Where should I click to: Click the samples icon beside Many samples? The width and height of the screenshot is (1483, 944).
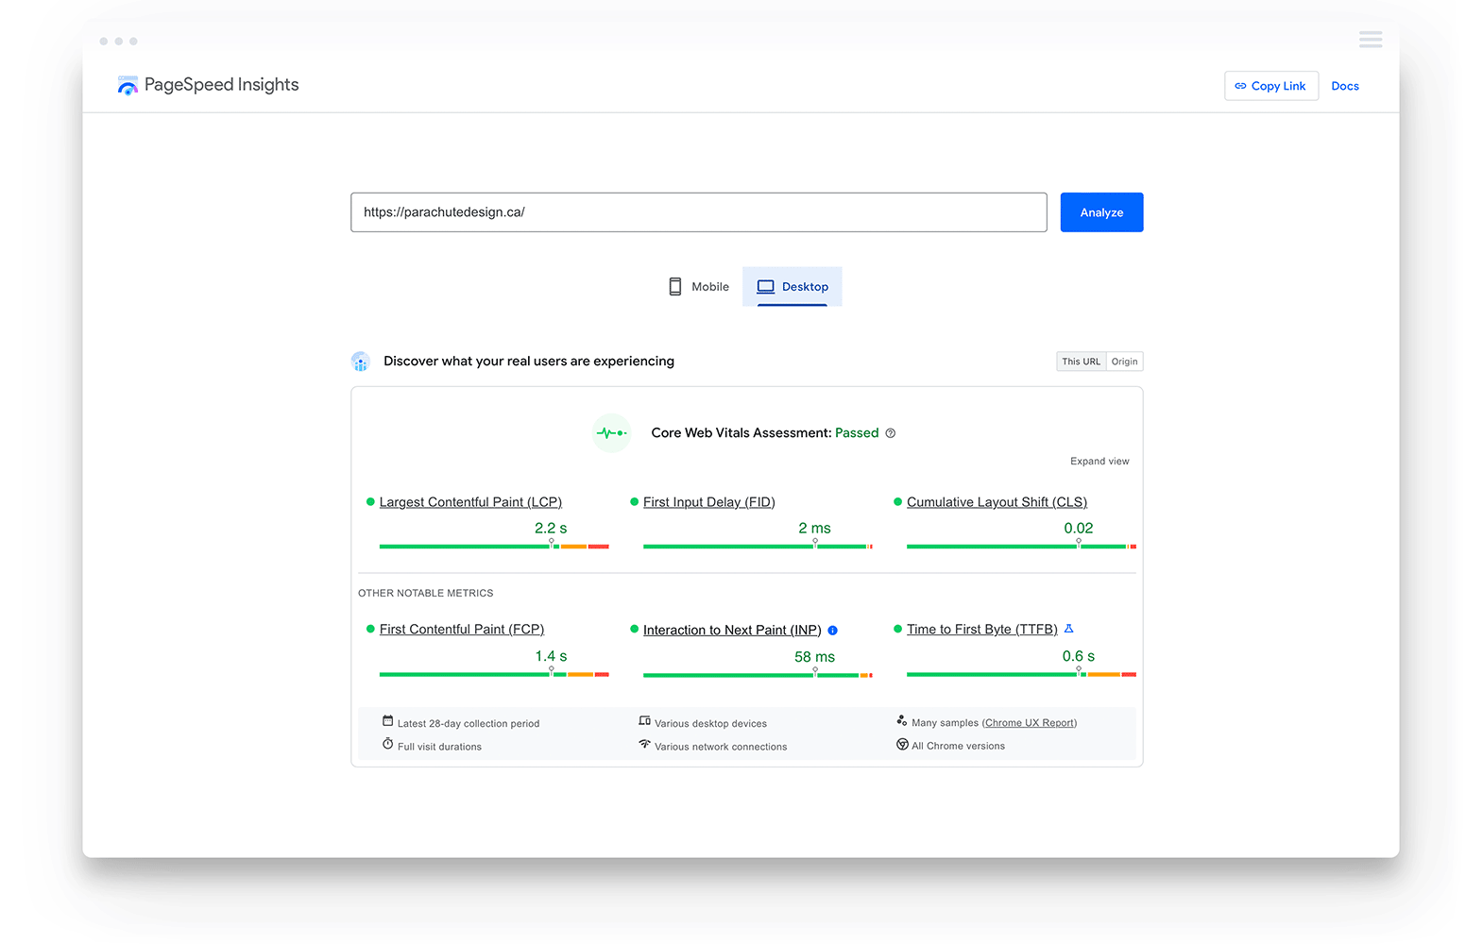(902, 721)
